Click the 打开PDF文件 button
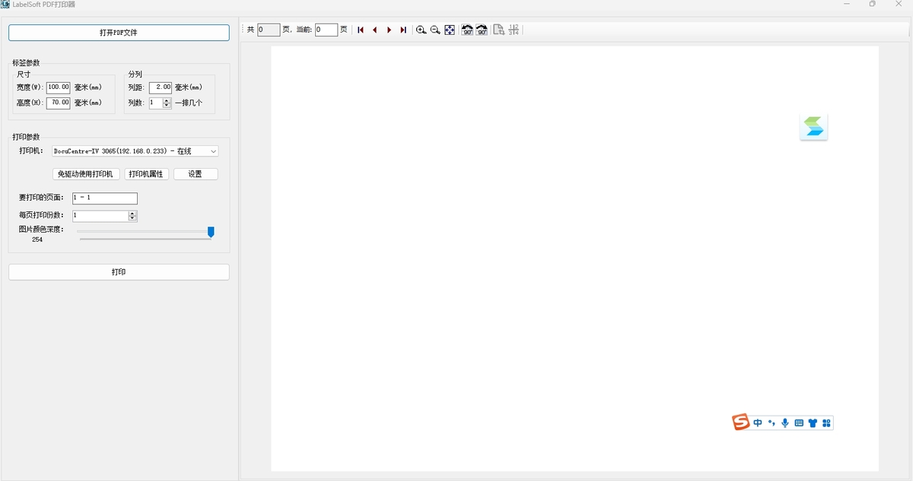Image resolution: width=913 pixels, height=481 pixels. tap(119, 33)
